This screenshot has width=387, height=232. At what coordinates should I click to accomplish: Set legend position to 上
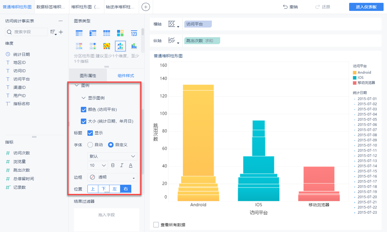(93, 189)
